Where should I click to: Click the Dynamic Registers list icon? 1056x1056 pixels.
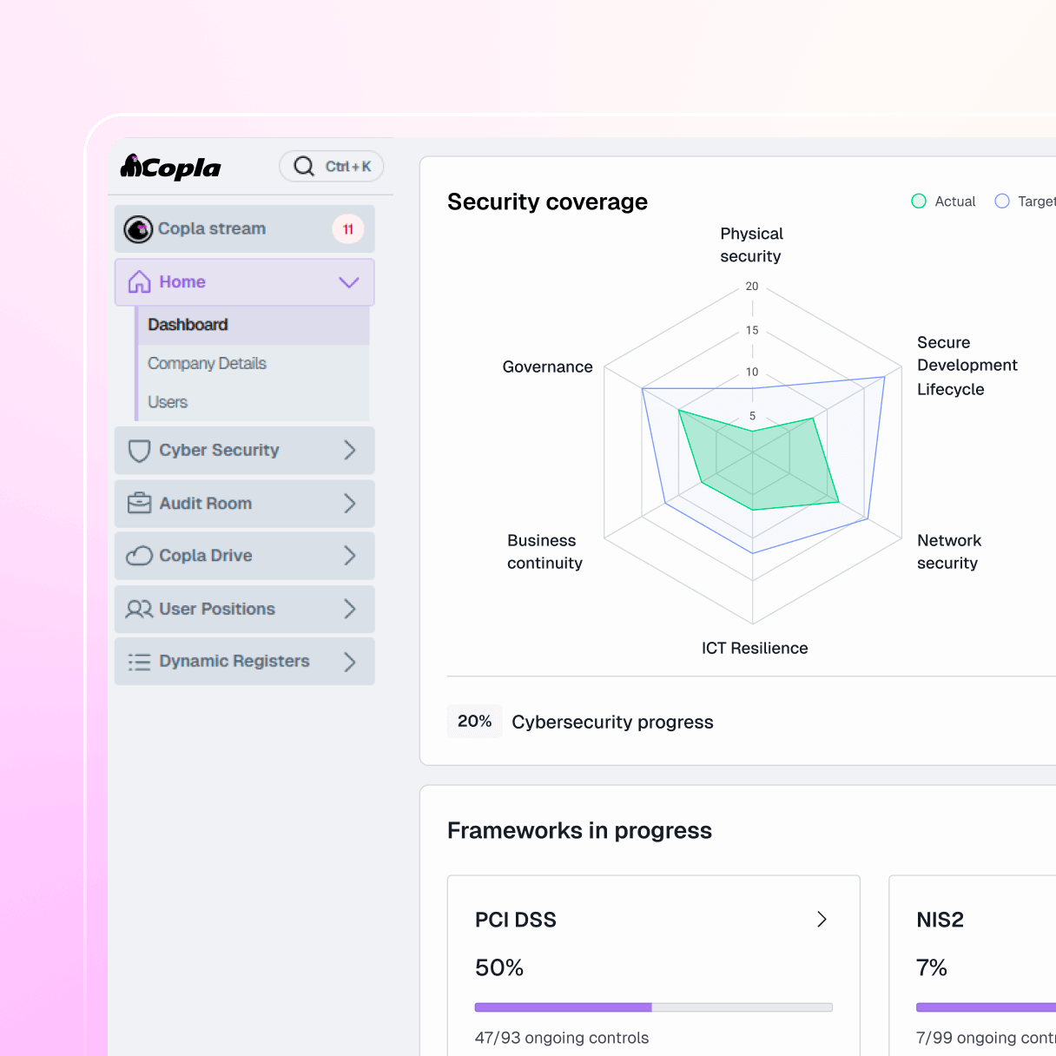(x=139, y=662)
